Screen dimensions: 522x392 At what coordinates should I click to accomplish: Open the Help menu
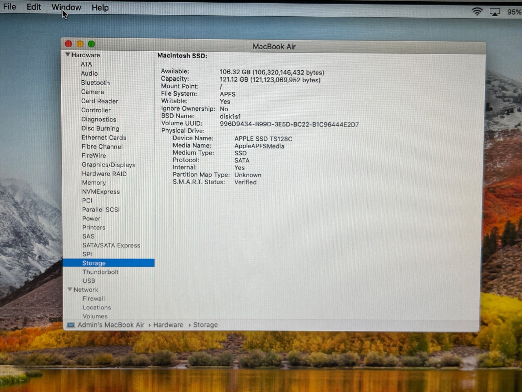click(x=100, y=8)
